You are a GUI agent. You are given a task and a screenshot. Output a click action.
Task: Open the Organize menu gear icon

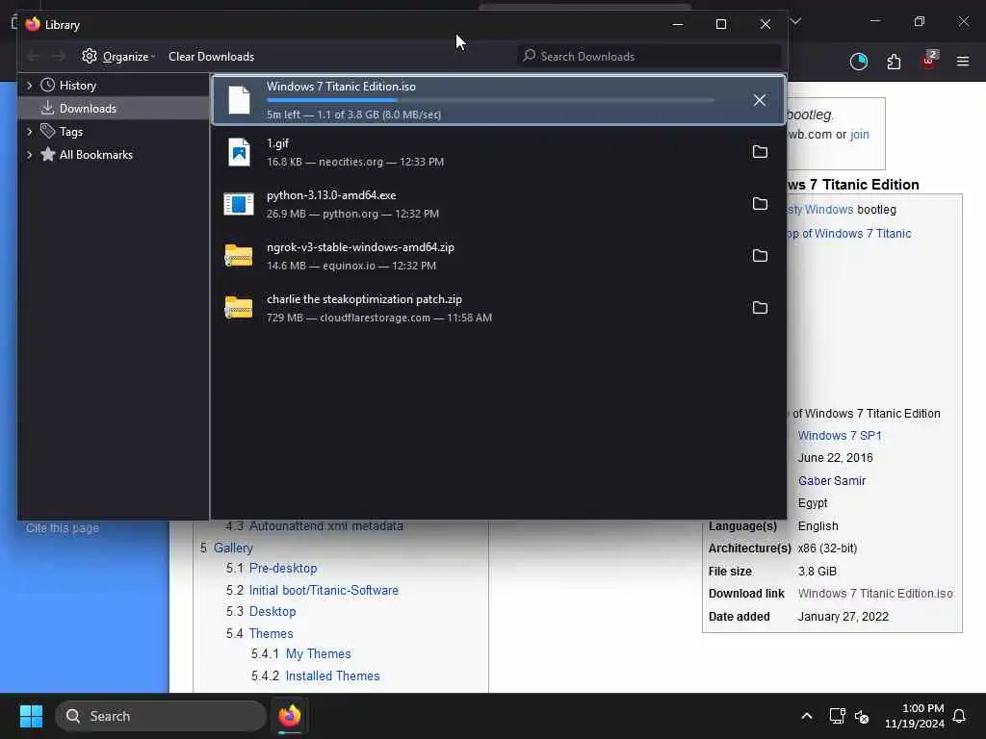click(90, 56)
